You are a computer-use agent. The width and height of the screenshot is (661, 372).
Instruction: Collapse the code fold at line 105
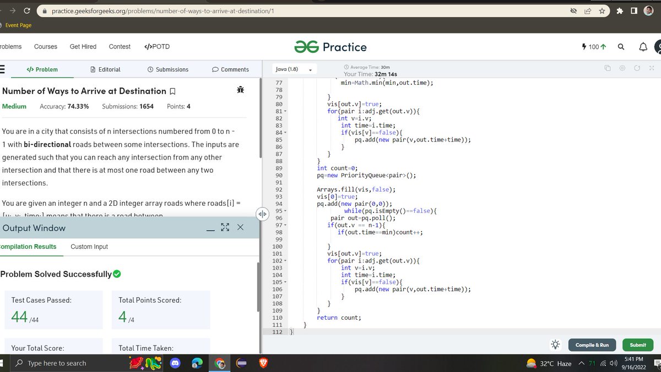click(285, 282)
